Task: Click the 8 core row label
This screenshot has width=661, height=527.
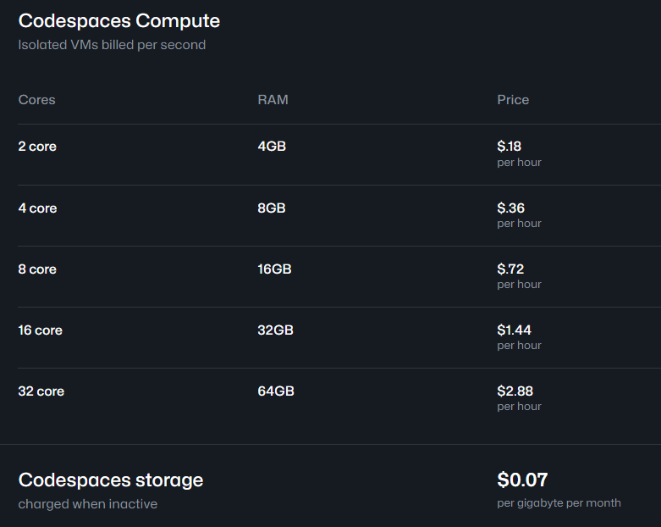Action: [37, 269]
